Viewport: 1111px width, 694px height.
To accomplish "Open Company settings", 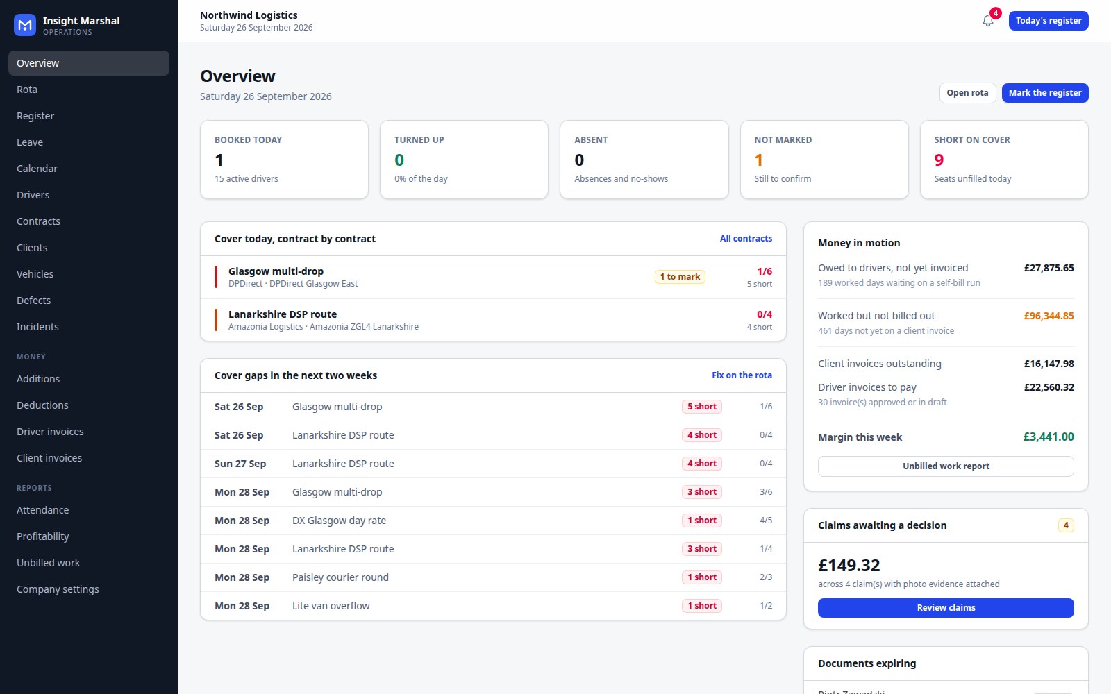I will pyautogui.click(x=89, y=589).
